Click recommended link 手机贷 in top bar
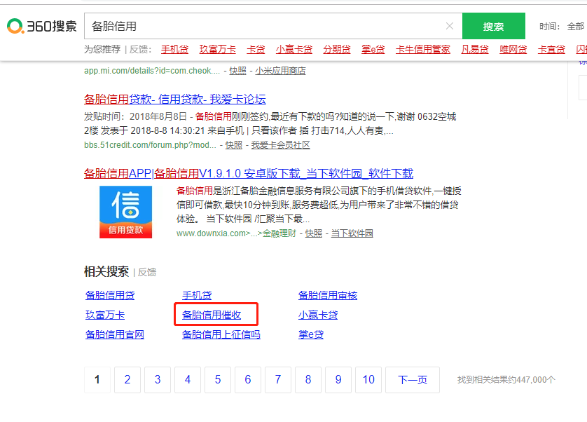The width and height of the screenshot is (587, 422). pos(175,49)
